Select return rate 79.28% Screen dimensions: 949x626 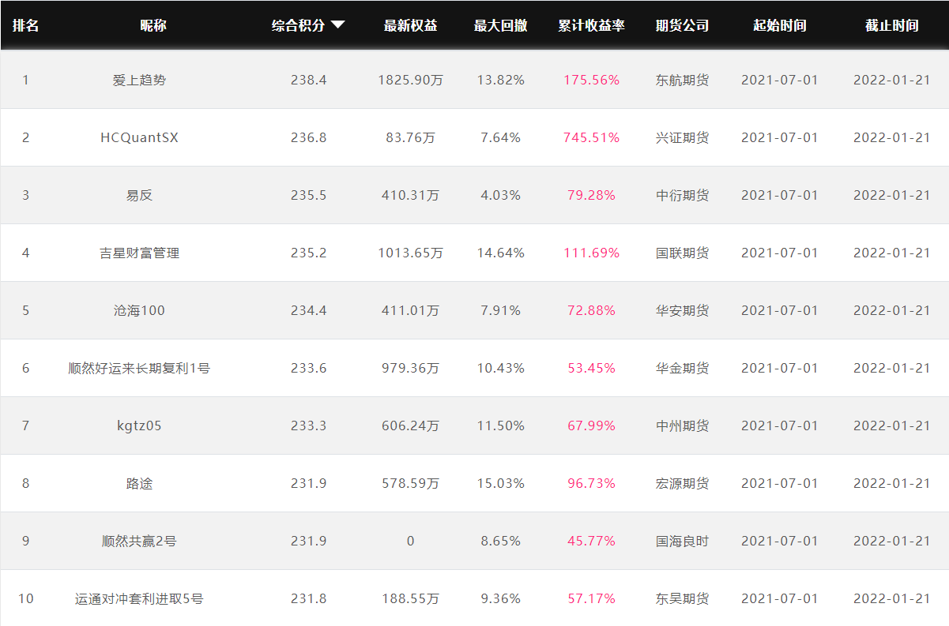591,195
